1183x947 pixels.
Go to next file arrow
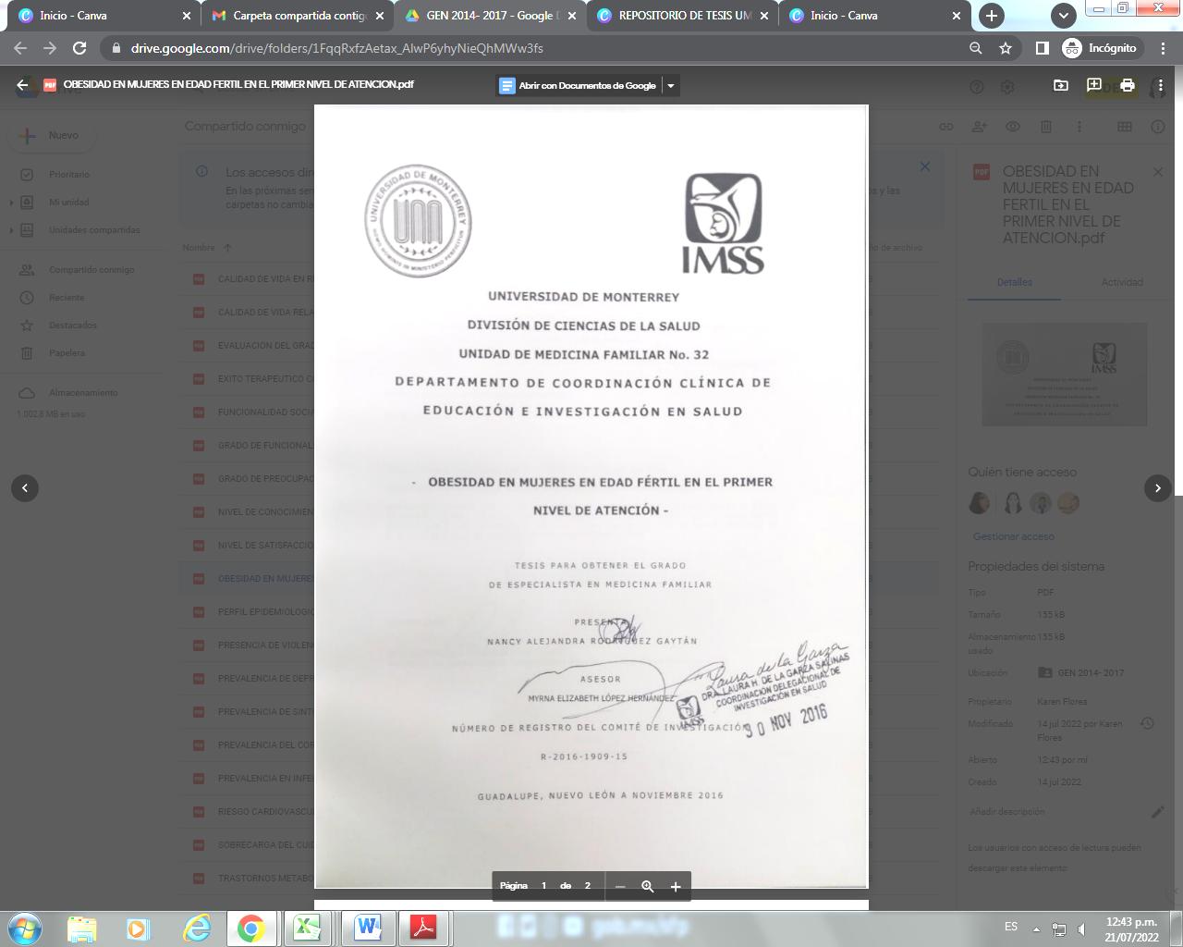tap(1158, 487)
